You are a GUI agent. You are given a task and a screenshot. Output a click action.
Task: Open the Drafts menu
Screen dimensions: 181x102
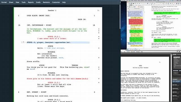[38, 2]
